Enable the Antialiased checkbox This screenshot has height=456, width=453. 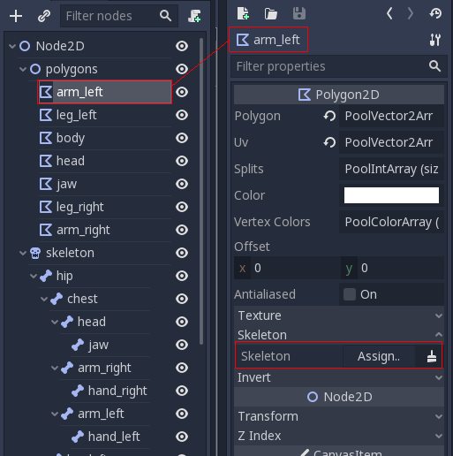(x=350, y=294)
